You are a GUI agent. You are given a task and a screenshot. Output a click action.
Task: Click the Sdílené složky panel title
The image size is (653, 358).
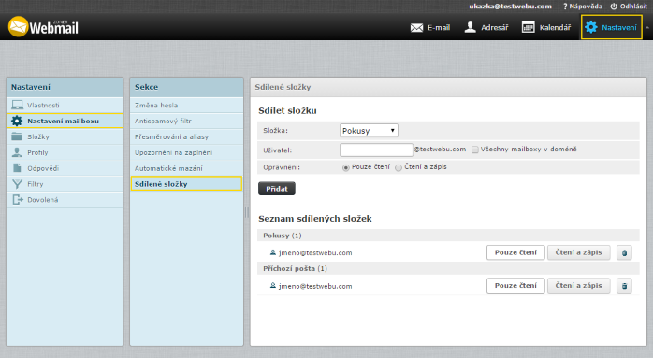[283, 87]
